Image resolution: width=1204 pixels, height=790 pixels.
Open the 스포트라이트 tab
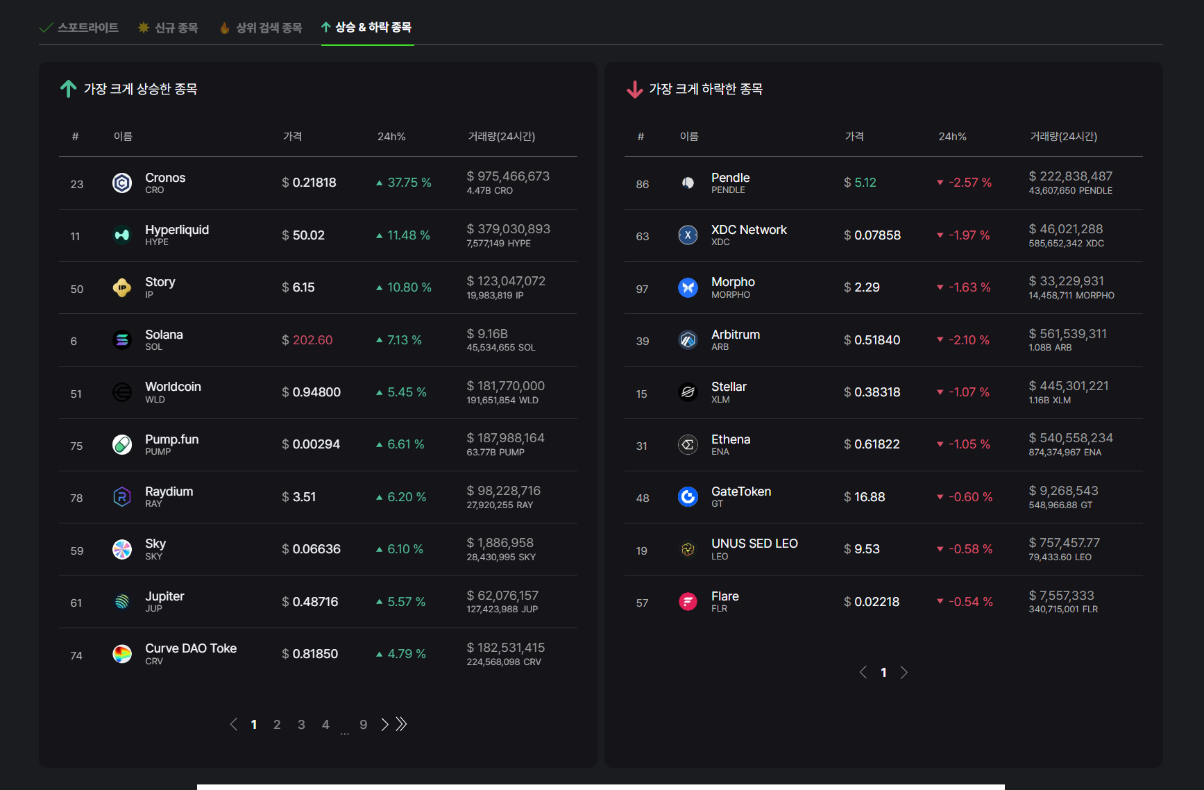(x=79, y=28)
